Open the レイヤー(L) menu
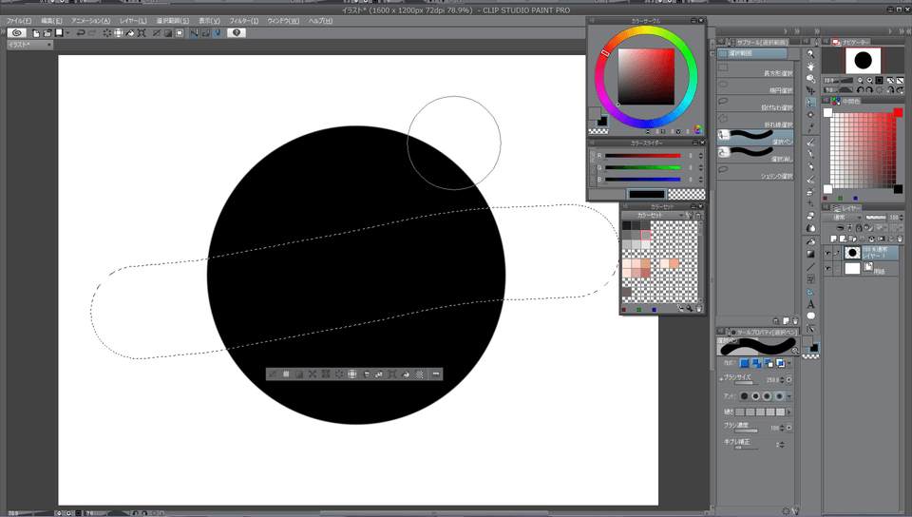The width and height of the screenshot is (912, 517). (x=133, y=20)
